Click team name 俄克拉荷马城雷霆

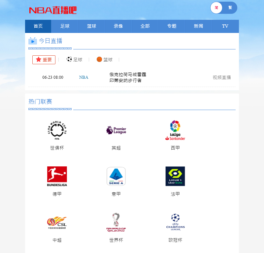click(x=128, y=74)
